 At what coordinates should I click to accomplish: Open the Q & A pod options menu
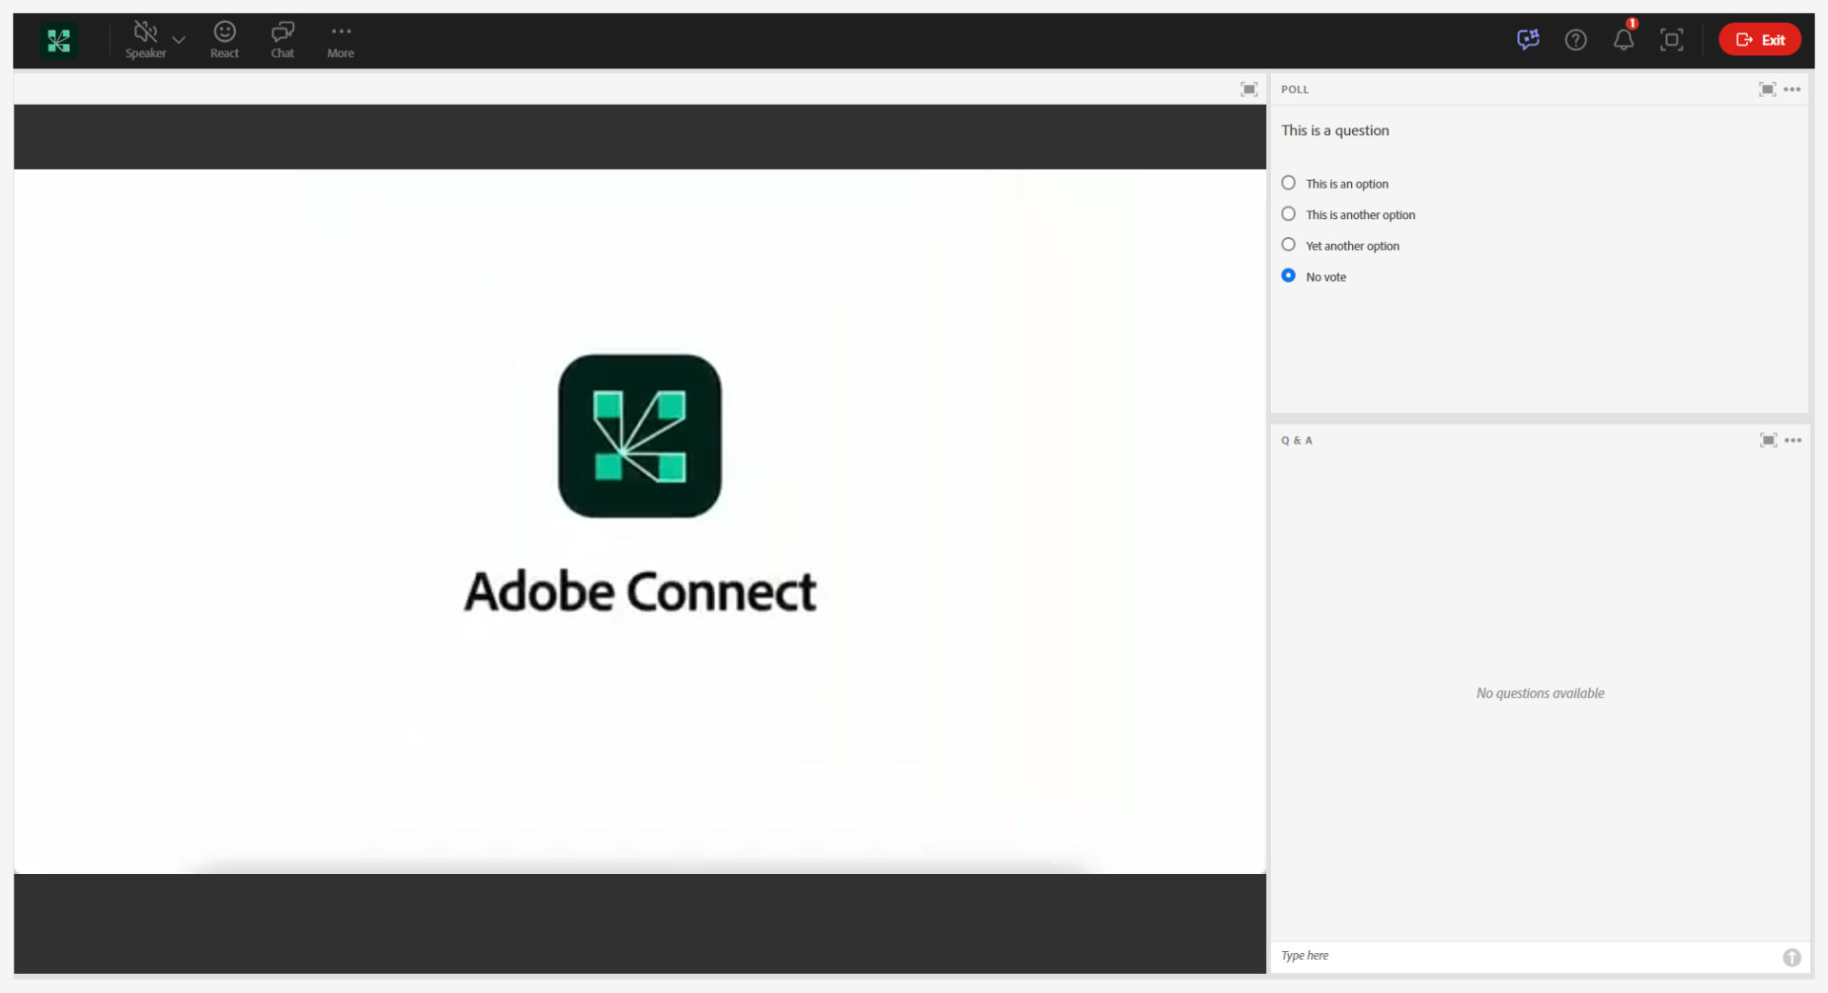(x=1794, y=440)
